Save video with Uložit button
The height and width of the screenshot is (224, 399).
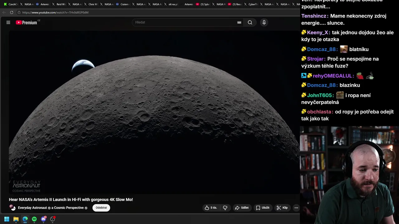263,208
